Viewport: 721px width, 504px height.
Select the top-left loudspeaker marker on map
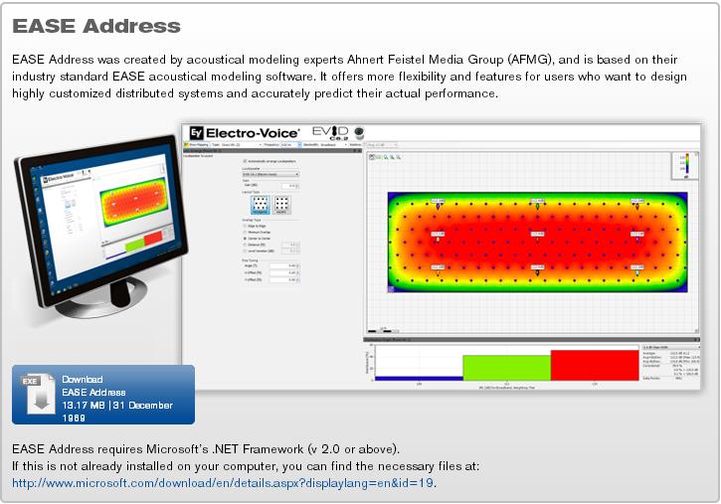pyautogui.click(x=438, y=206)
